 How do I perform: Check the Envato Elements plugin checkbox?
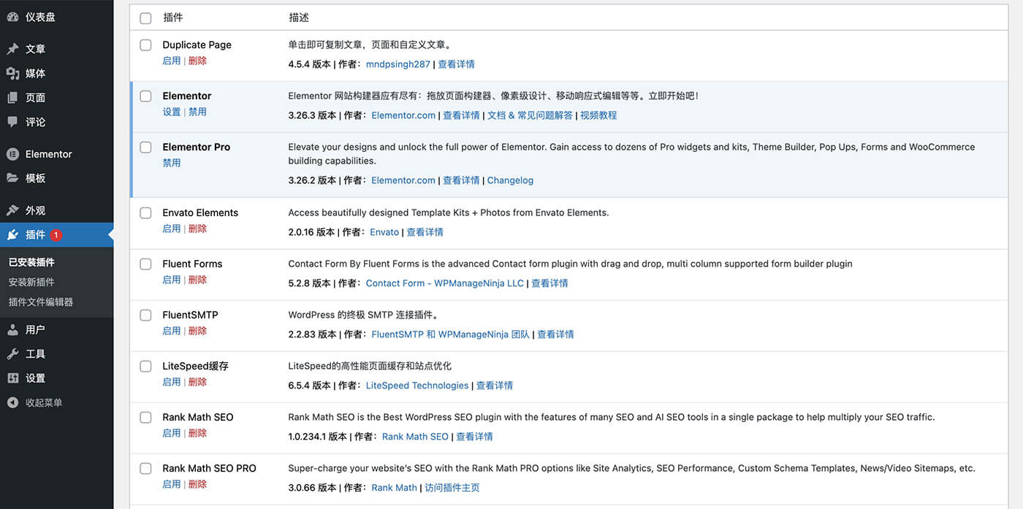(x=145, y=213)
